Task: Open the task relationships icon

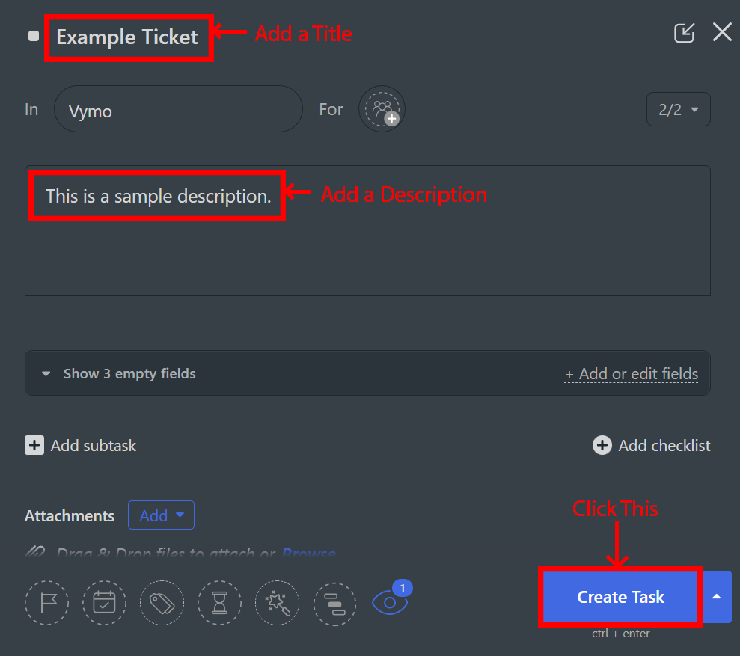Action: (x=334, y=603)
